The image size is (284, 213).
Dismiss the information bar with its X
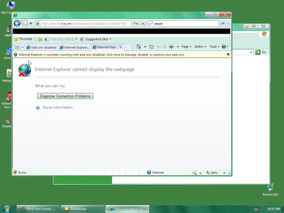click(x=228, y=54)
